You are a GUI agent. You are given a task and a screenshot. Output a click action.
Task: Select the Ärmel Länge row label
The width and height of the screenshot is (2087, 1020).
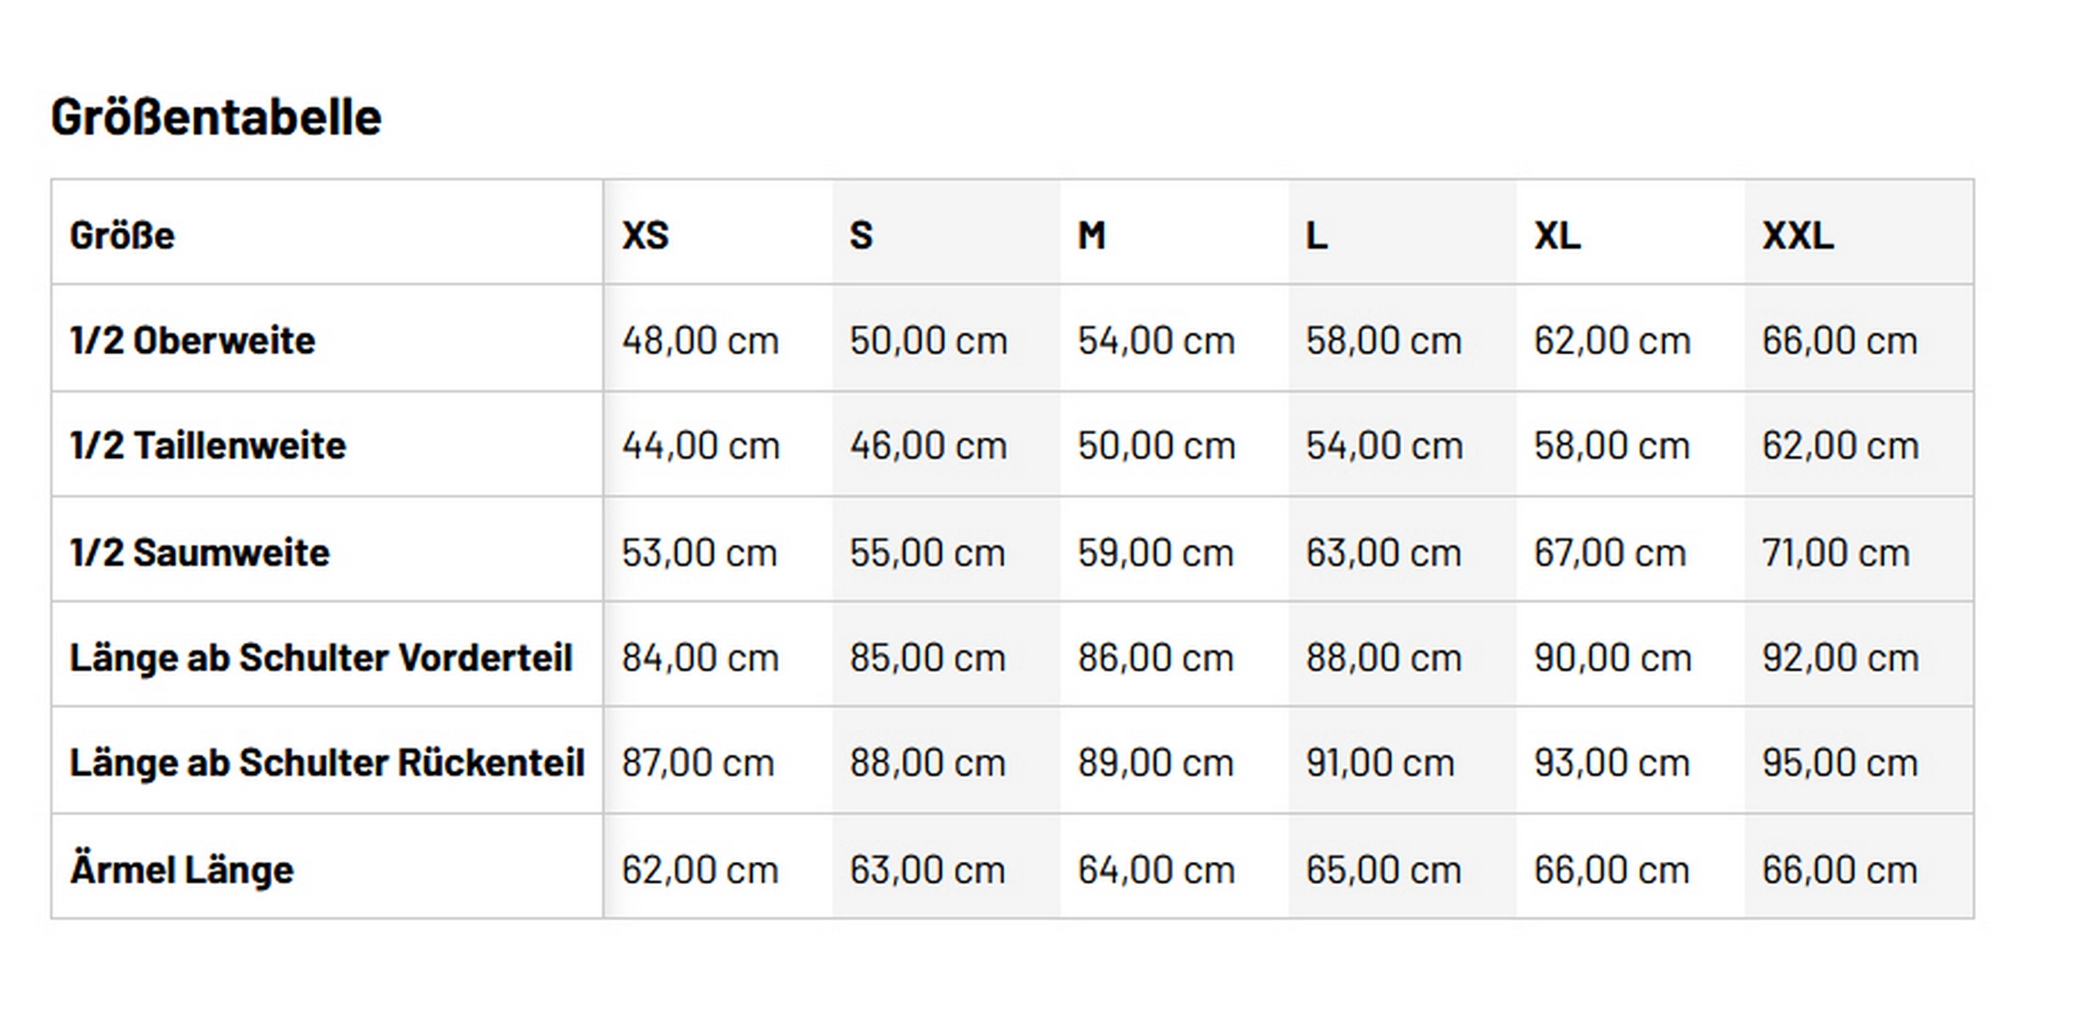(x=182, y=870)
